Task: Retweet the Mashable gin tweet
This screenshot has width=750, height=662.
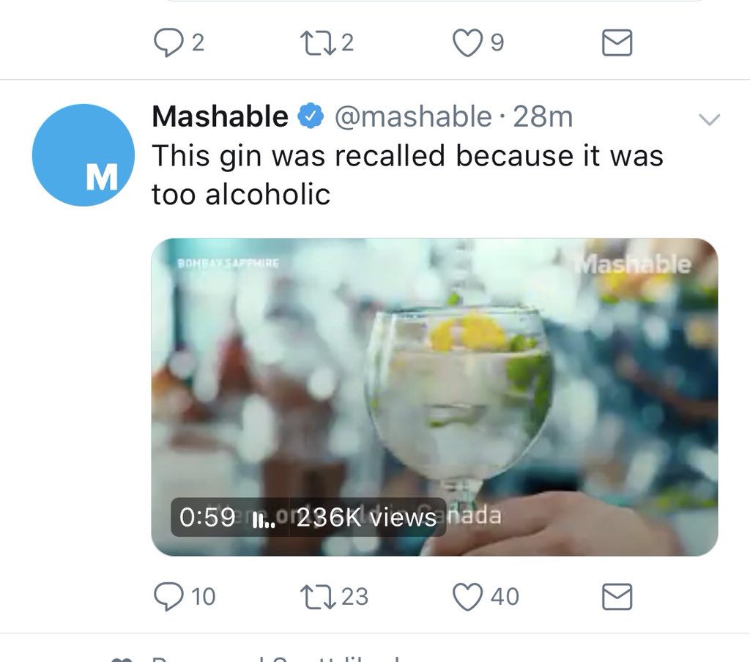Action: (x=318, y=597)
